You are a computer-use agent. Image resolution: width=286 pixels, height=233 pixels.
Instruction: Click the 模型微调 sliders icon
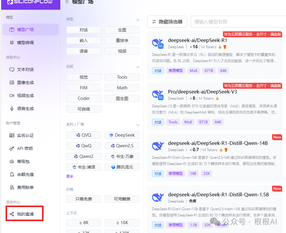(12, 43)
